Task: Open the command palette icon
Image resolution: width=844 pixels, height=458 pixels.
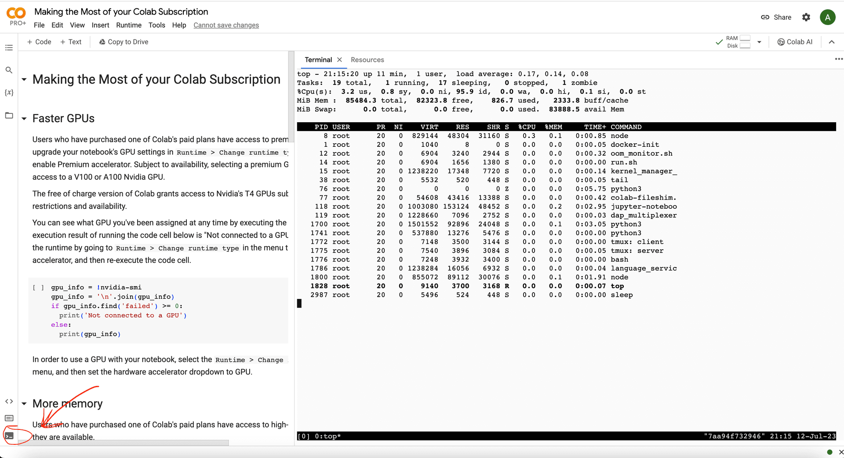Action: 9,418
